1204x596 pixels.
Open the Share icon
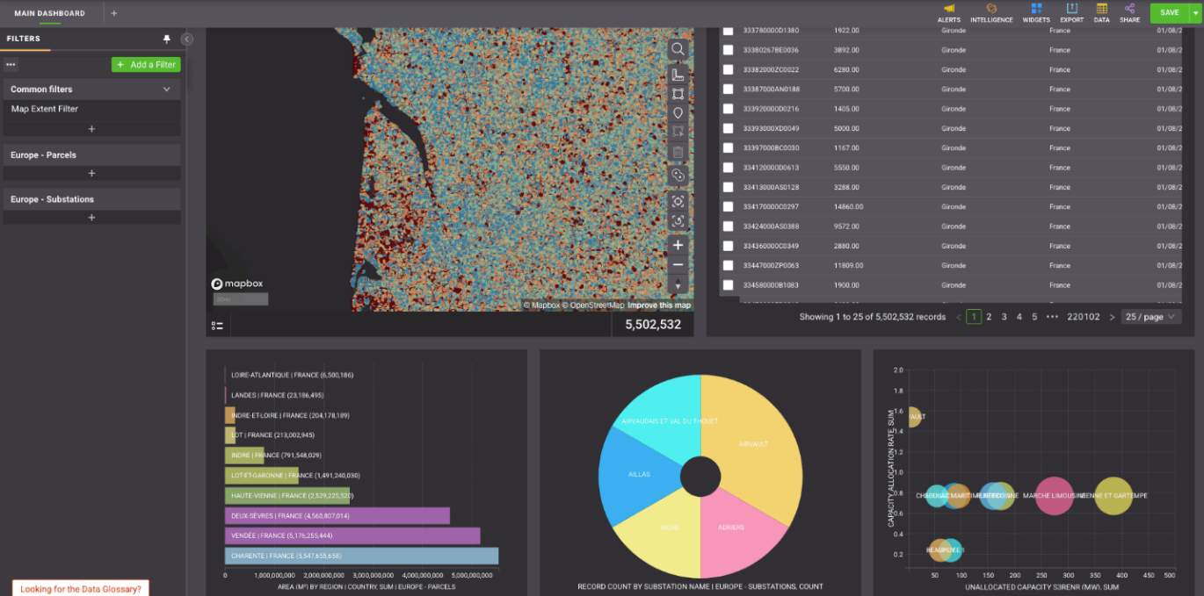pyautogui.click(x=1129, y=13)
